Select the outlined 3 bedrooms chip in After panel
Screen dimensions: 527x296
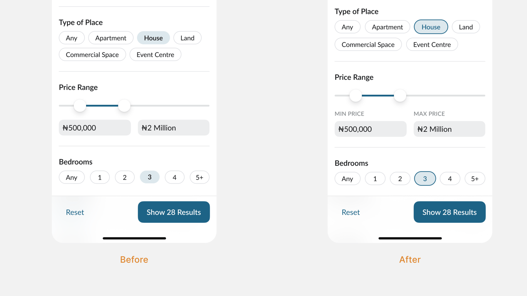click(x=425, y=179)
